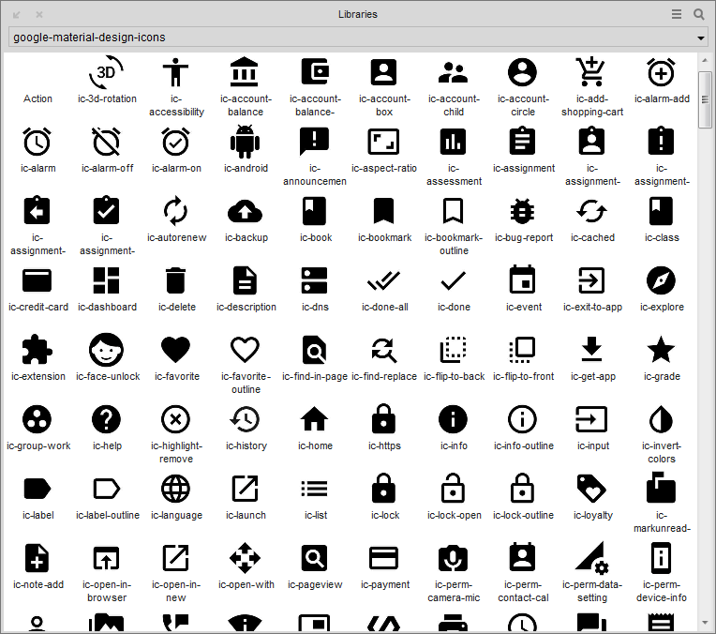Viewport: 716px width, 634px height.
Task: Select the ic-exit-to-app icon
Action: [x=591, y=280]
